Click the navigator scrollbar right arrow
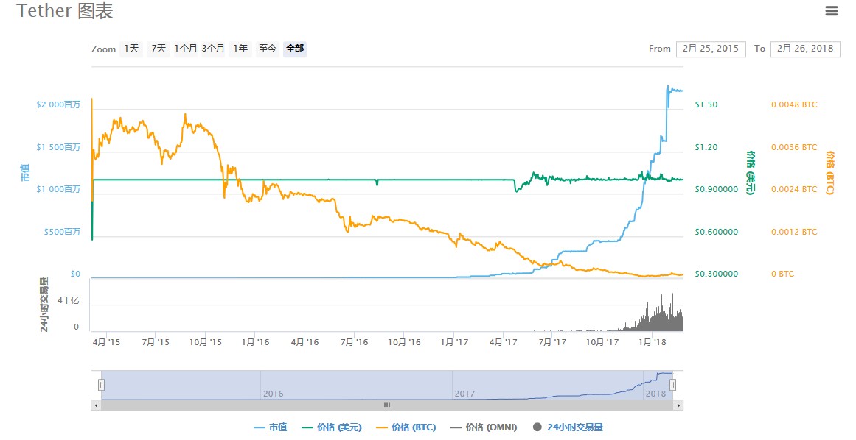Viewport: 856px width, 440px height. pos(678,405)
